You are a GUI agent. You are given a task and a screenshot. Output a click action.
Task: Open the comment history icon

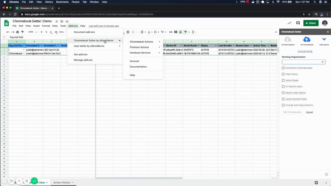(298, 23)
